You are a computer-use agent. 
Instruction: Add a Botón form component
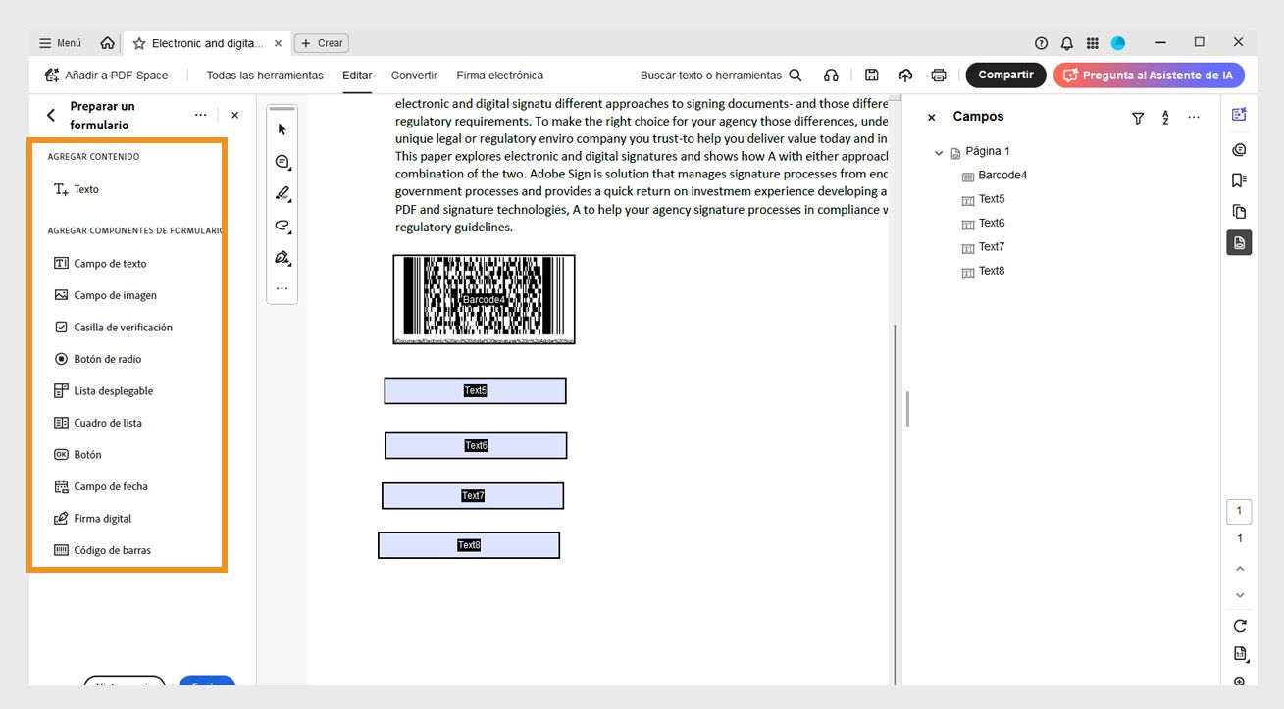tap(77, 455)
